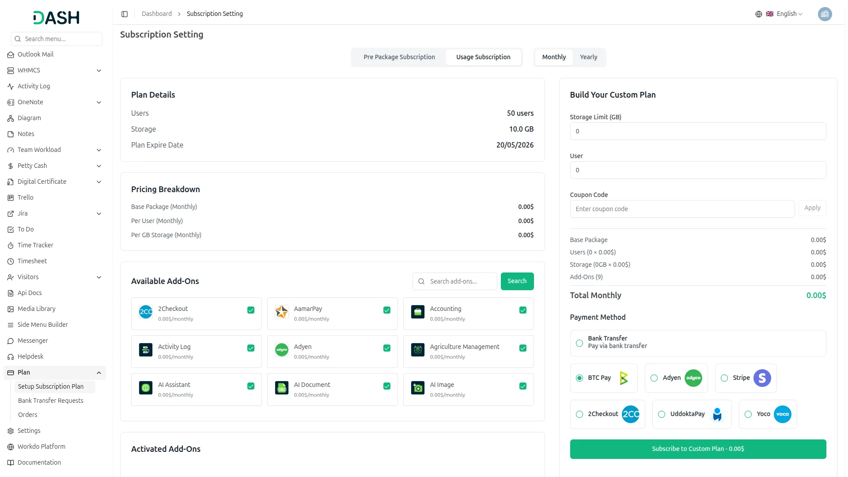Image resolution: width=848 pixels, height=477 pixels.
Task: Click the Enter coupon code field
Action: pos(682,209)
